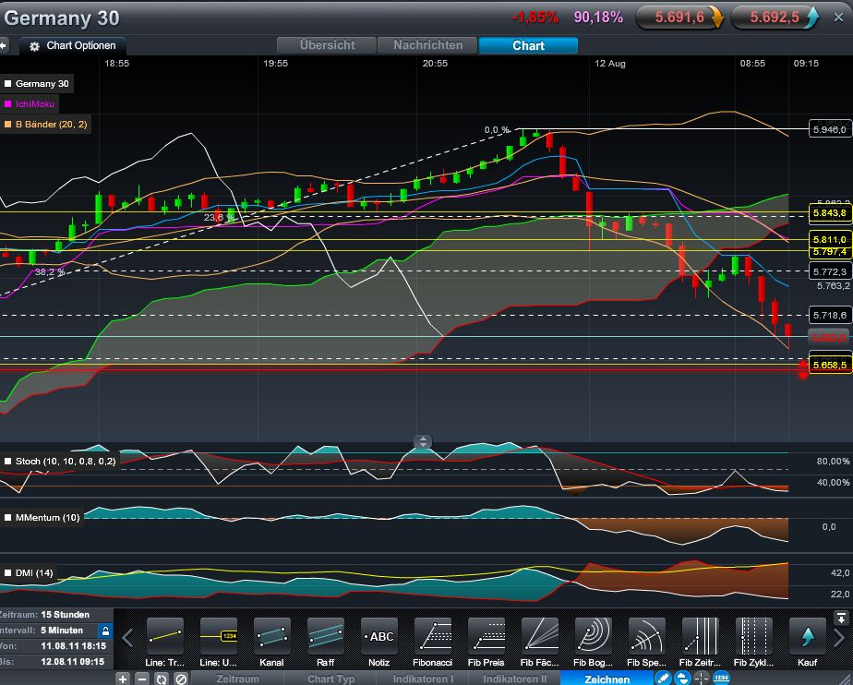Open the Zeitraum bottom menu
The image size is (853, 685).
238,679
